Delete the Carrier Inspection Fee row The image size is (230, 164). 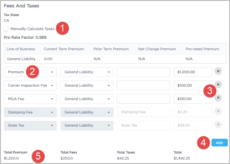pos(218,84)
